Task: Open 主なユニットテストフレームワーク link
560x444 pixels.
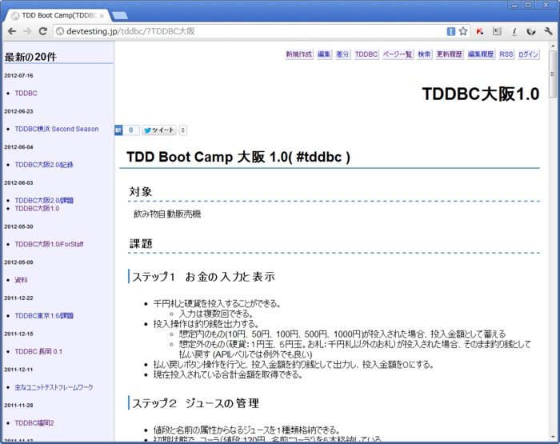Action: [x=54, y=387]
